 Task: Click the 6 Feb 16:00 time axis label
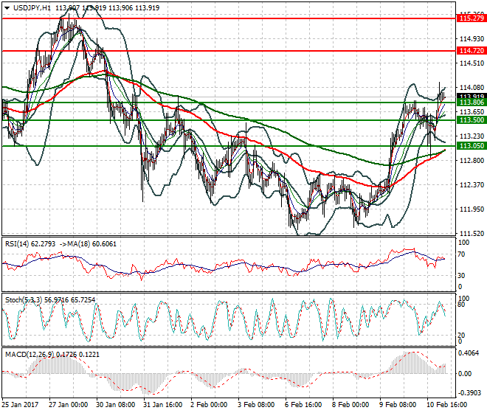303,405
